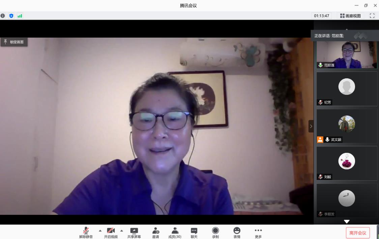The height and width of the screenshot is (239, 379).
Task: Click the share screen icon (共享屏幕)
Action: [134, 231]
